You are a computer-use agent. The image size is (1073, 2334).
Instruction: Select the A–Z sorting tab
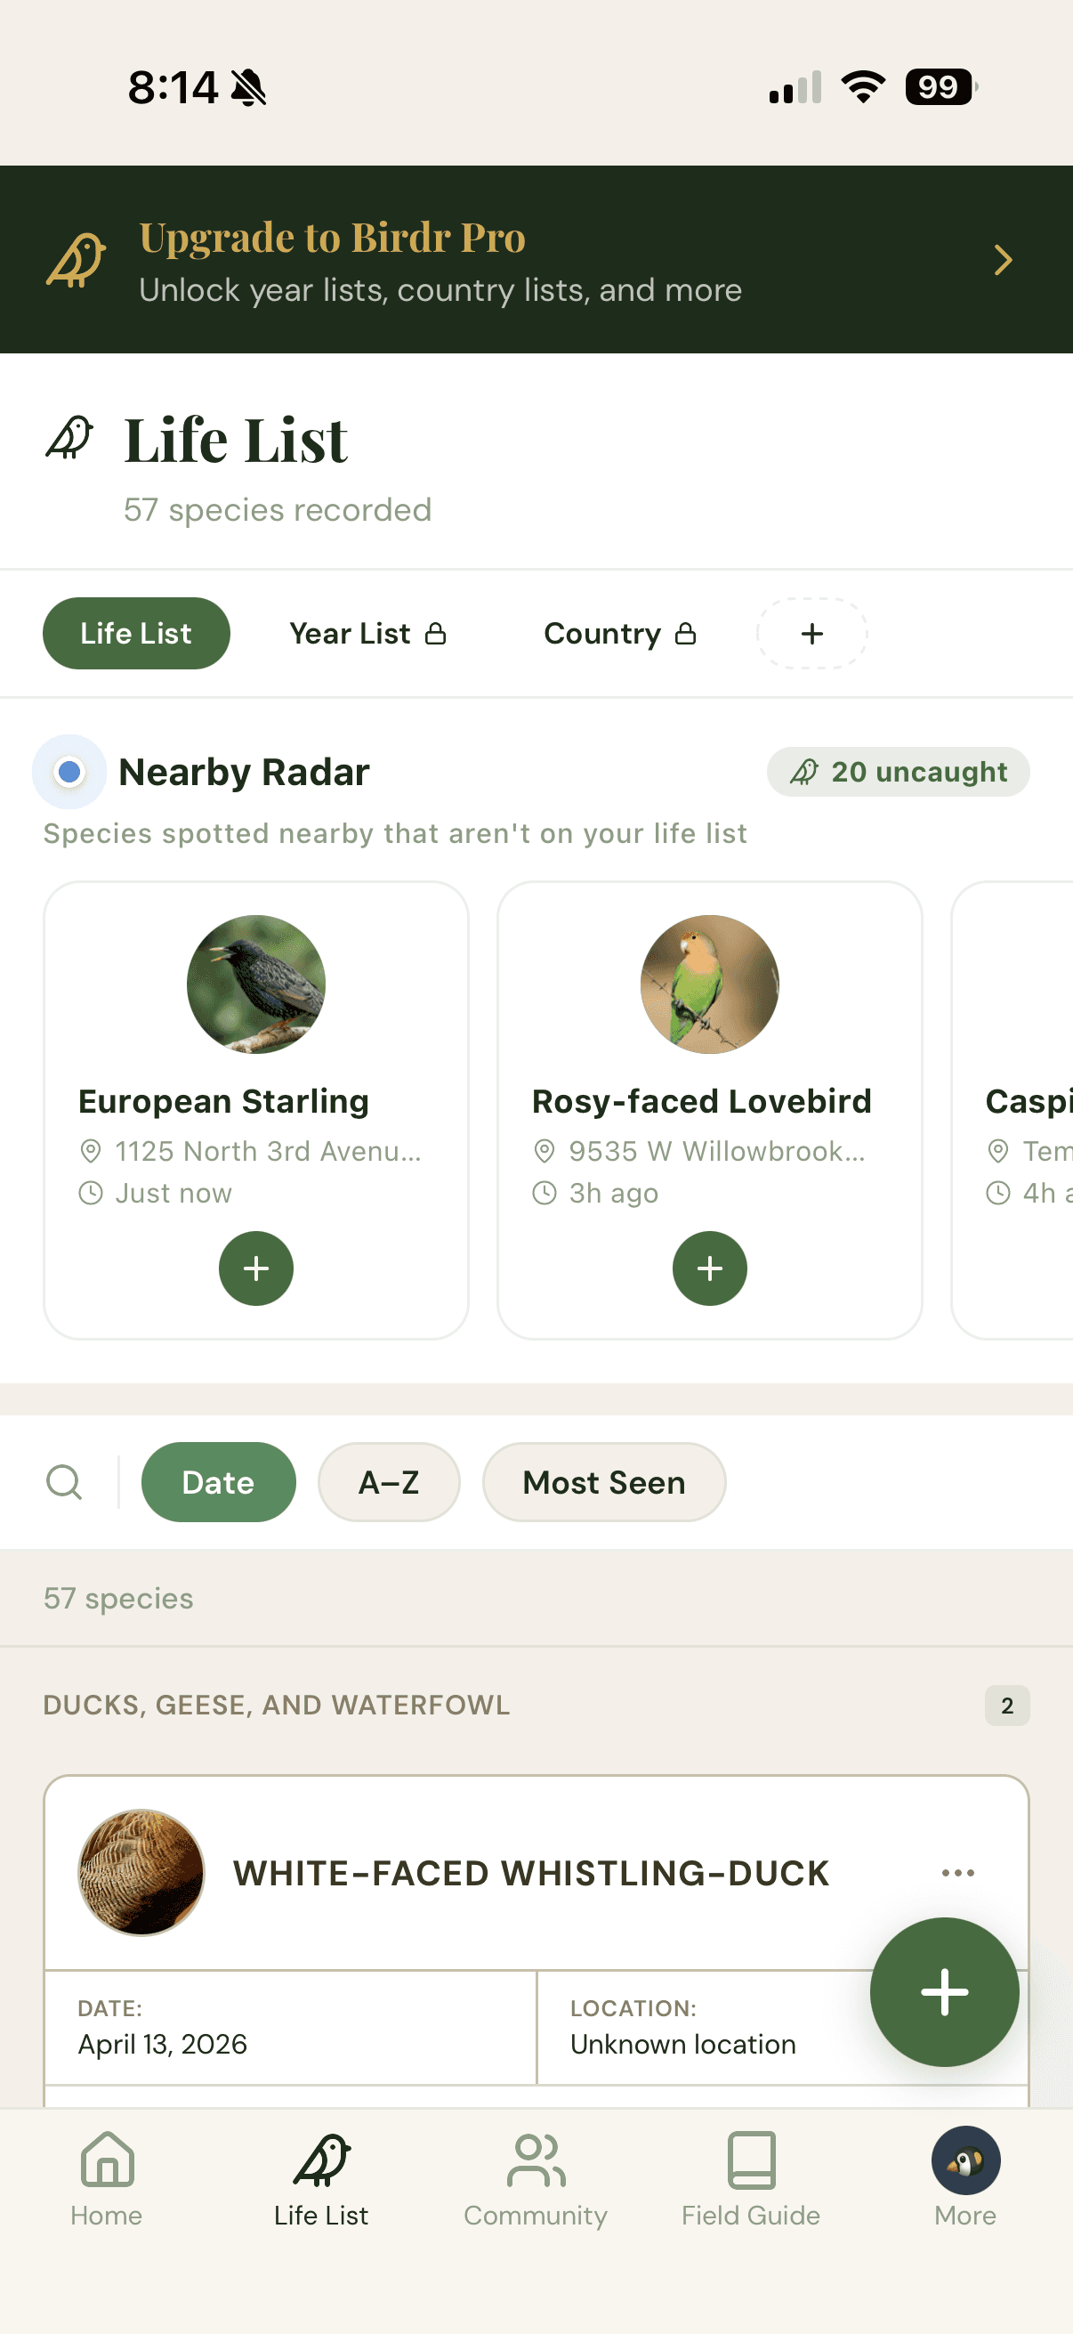tap(389, 1482)
